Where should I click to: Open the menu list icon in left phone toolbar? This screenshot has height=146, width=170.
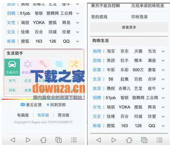(74, 140)
